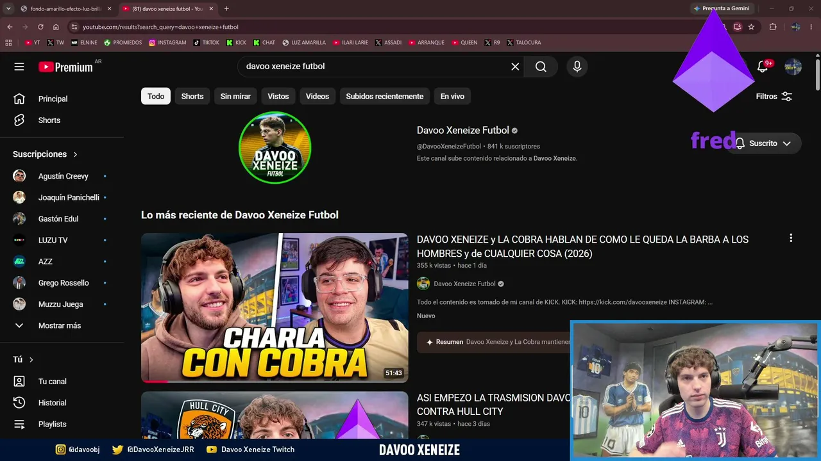Open Tu canal in the sidebar

coord(52,382)
